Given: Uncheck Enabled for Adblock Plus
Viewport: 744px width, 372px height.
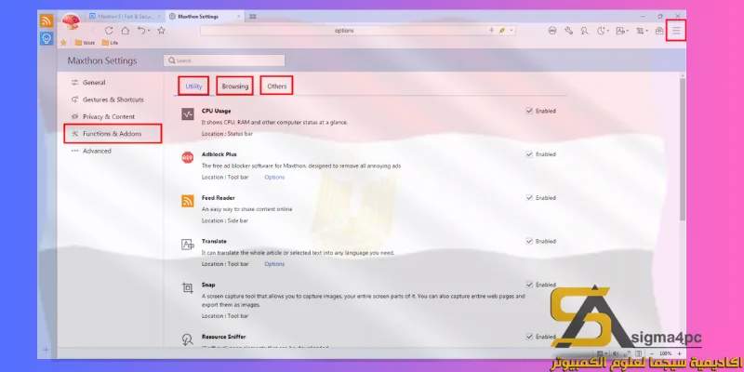Looking at the screenshot, I should (x=529, y=154).
